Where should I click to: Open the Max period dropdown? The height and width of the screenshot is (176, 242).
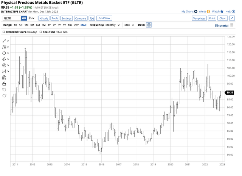[129, 25]
